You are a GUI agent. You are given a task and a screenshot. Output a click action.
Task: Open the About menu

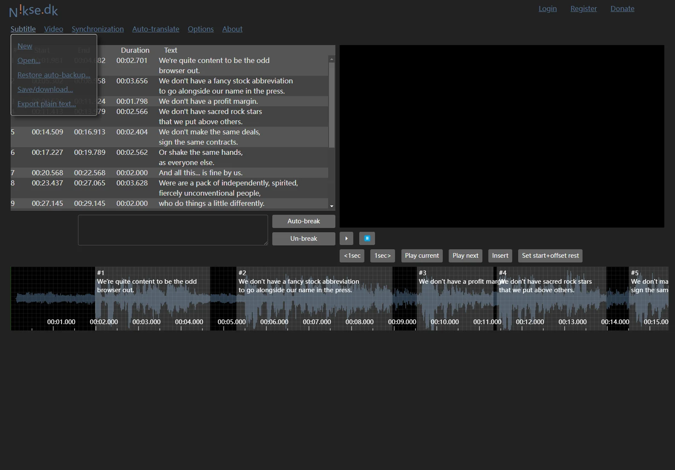232,29
